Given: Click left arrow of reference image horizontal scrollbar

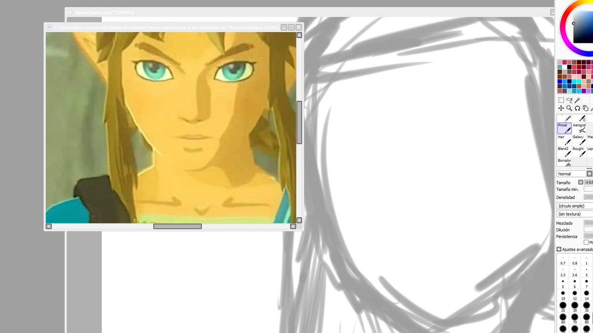Looking at the screenshot, I should (x=48, y=226).
